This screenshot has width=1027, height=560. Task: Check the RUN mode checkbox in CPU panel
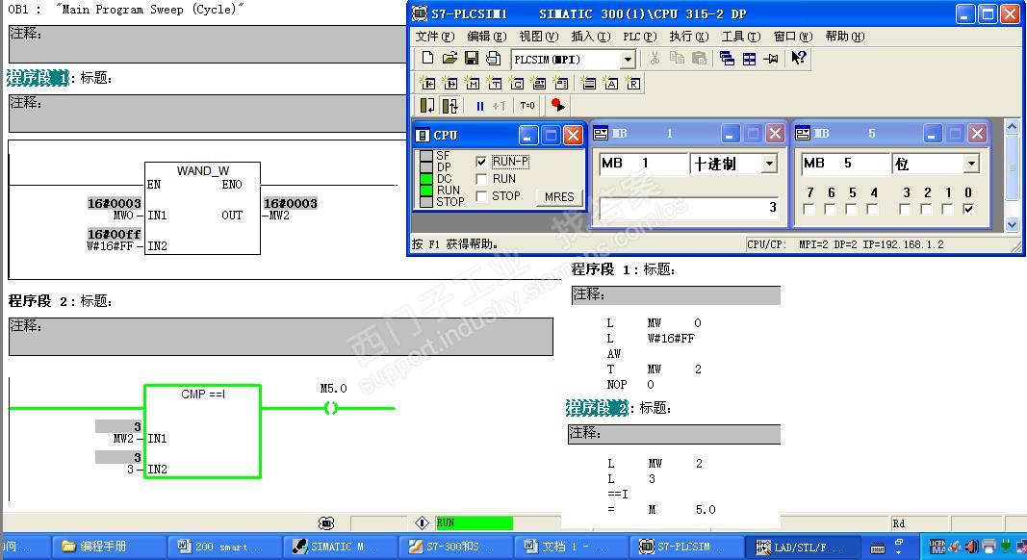pos(481,179)
